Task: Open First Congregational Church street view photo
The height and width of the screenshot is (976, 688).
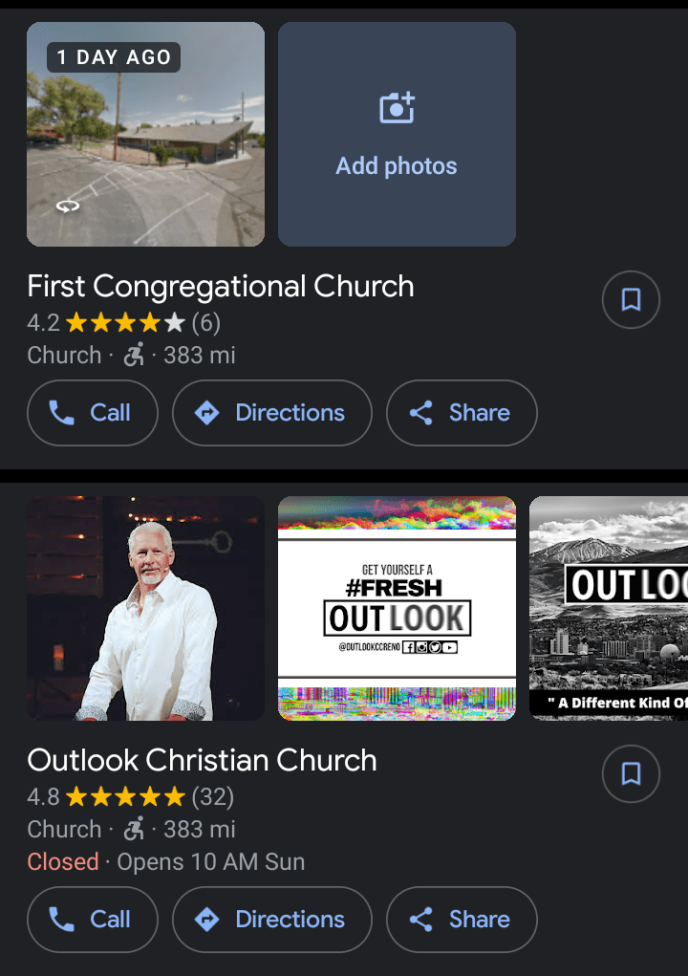Action: click(145, 134)
